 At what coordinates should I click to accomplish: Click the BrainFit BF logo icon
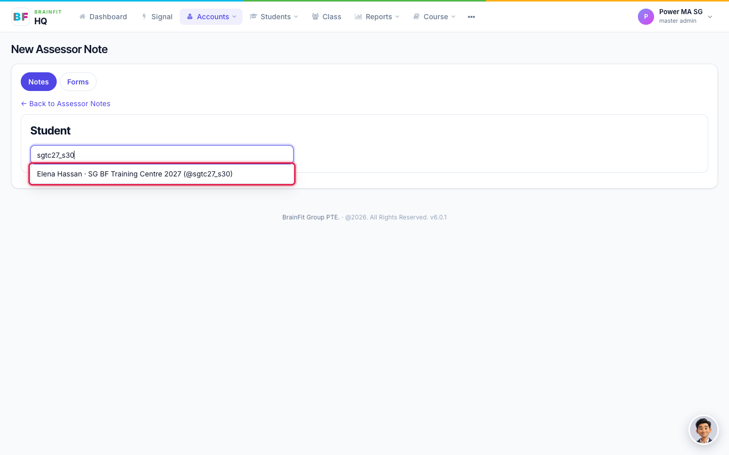pos(21,17)
